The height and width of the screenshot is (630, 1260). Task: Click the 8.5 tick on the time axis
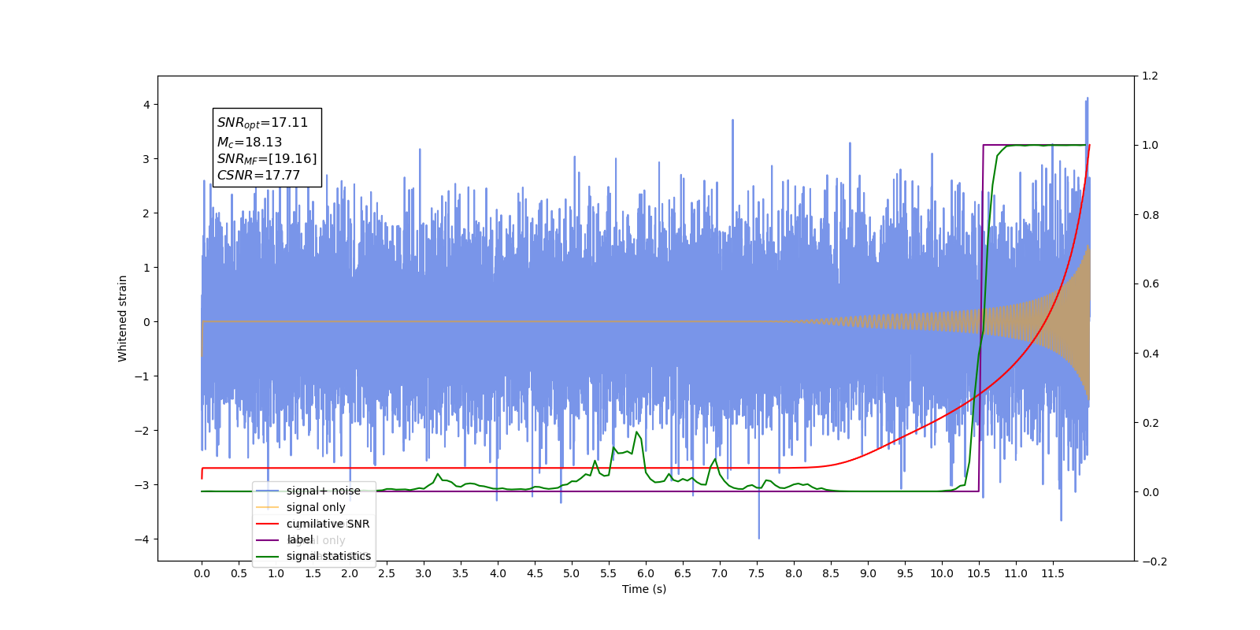point(831,573)
